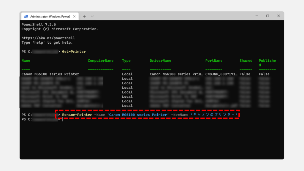This screenshot has width=304, height=171.
Task: Close the Windows Terminal window
Action: (278, 16)
